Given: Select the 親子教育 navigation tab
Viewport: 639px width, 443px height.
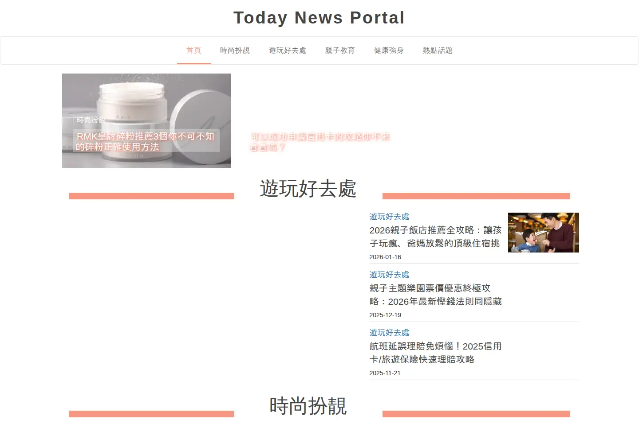Looking at the screenshot, I should [x=340, y=51].
